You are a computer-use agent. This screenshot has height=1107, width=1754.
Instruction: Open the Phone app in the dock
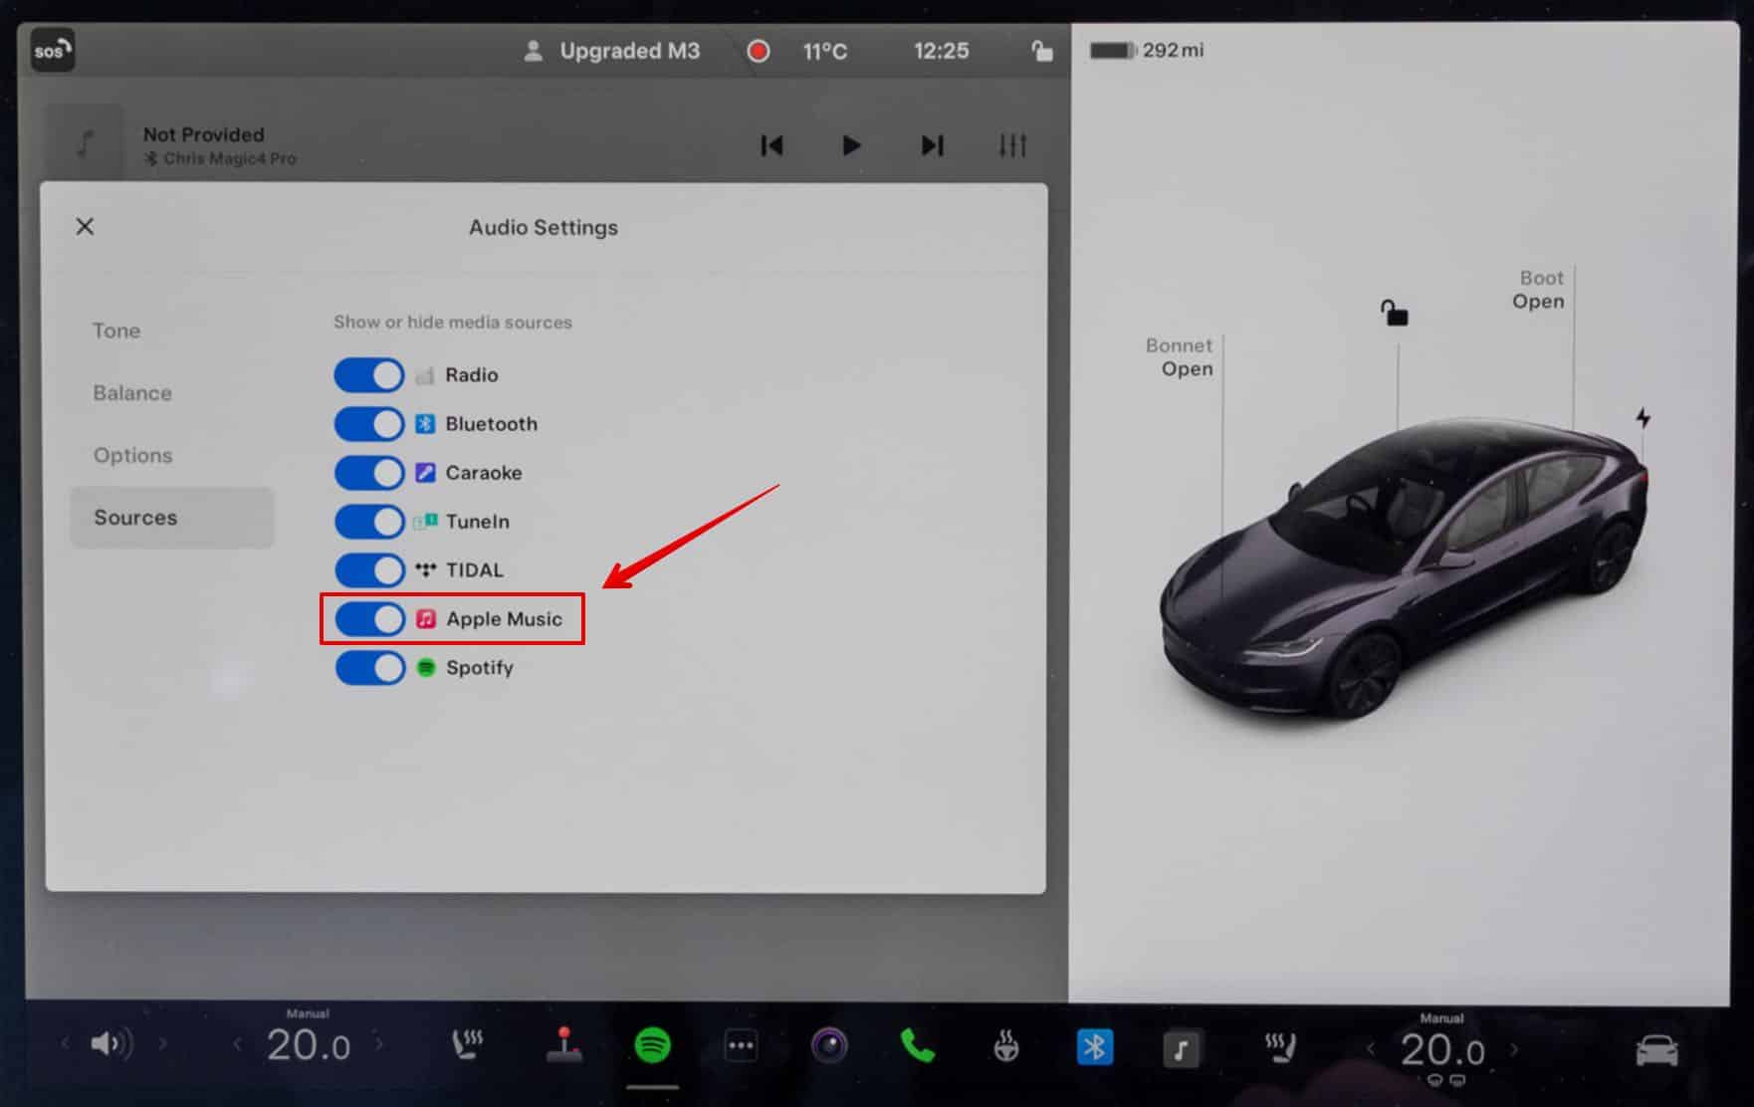(x=917, y=1045)
